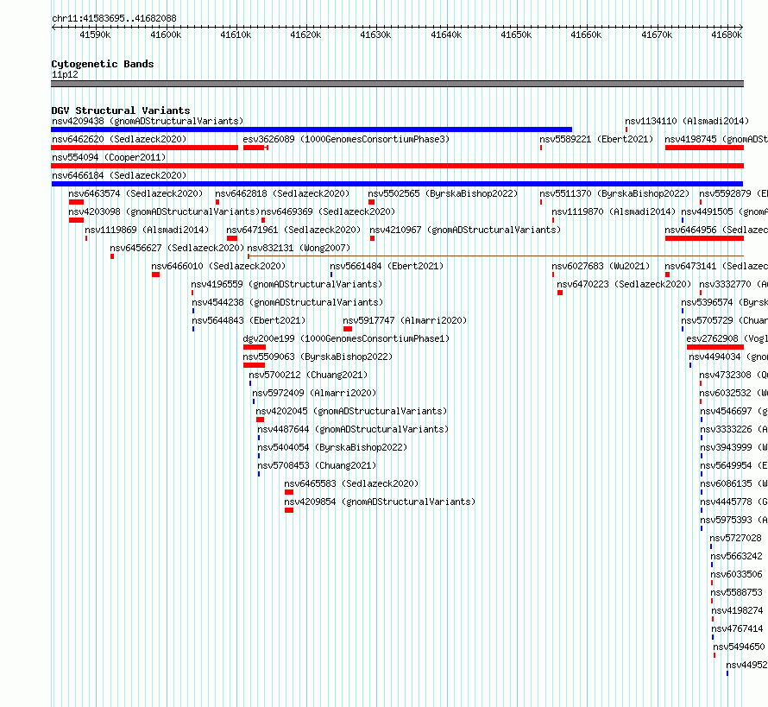Screen dimensions: 768x707
Task: Open the nsv5663242 variant label
Action: pos(737,556)
